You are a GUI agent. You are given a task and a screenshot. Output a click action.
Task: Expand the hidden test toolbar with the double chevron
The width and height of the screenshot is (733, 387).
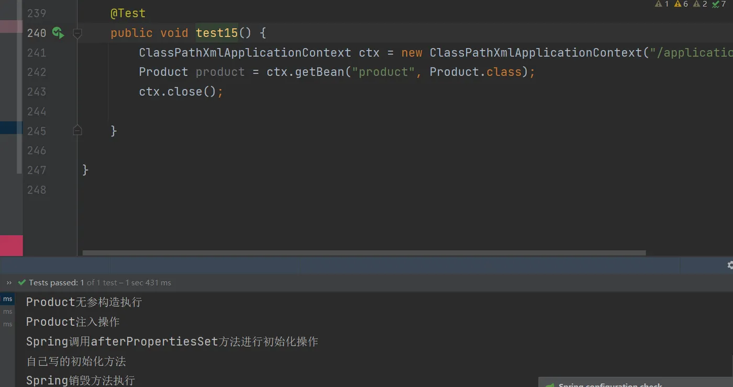click(x=9, y=282)
